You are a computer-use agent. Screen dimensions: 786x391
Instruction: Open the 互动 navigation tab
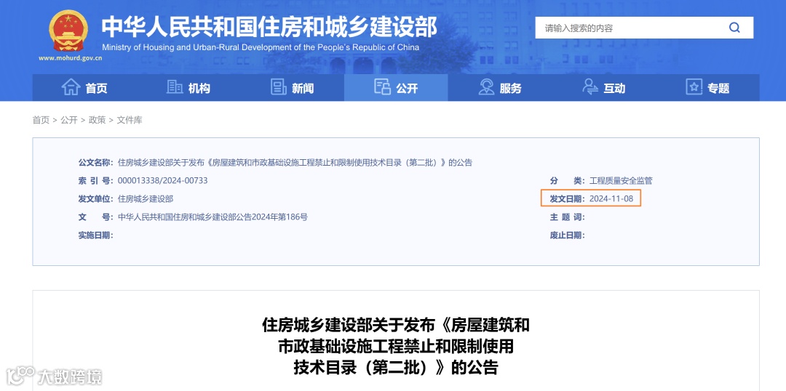click(x=603, y=88)
